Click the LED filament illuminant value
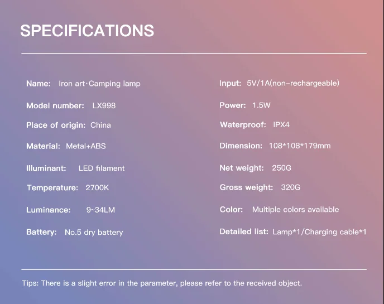384x304 pixels. [x=102, y=168]
